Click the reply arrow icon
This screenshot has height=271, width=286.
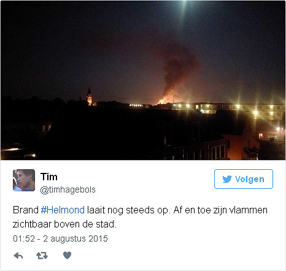pyautogui.click(x=18, y=256)
